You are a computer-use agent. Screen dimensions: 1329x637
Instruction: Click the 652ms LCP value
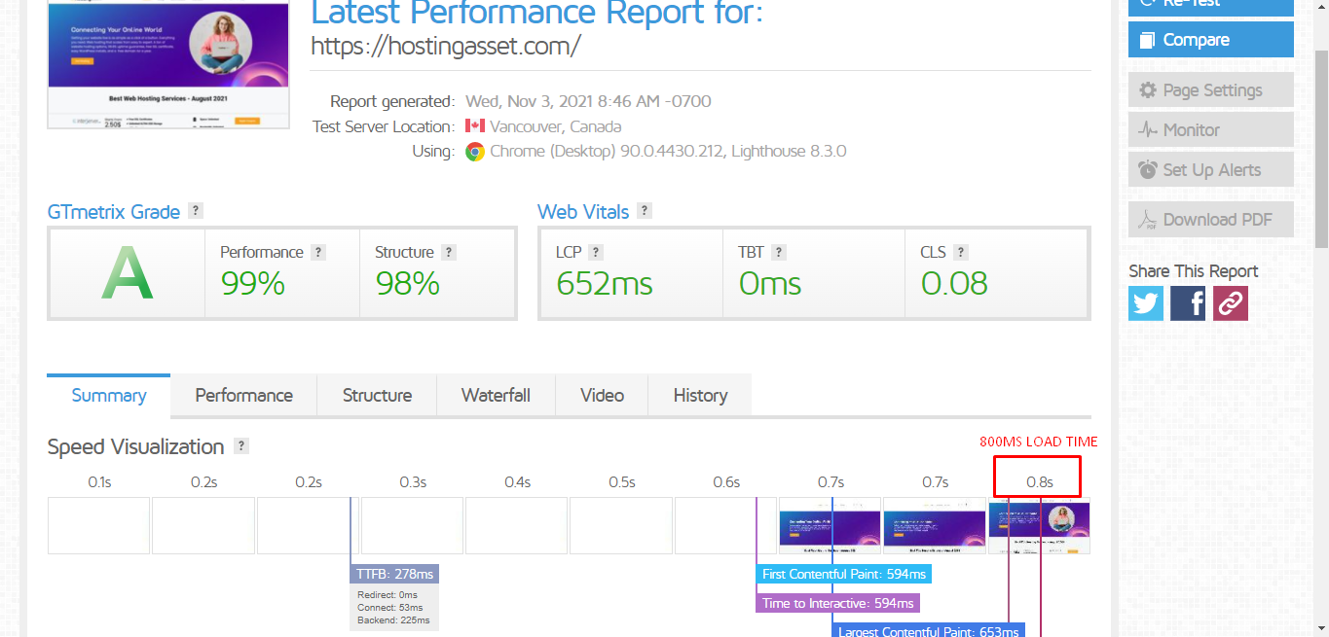pos(605,284)
